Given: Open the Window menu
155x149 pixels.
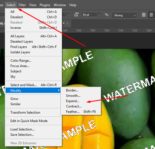Looking at the screenshot, I should pyautogui.click(x=60, y=5).
